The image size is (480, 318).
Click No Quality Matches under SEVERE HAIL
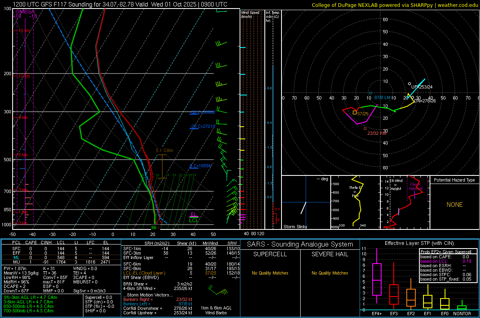tap(329, 273)
